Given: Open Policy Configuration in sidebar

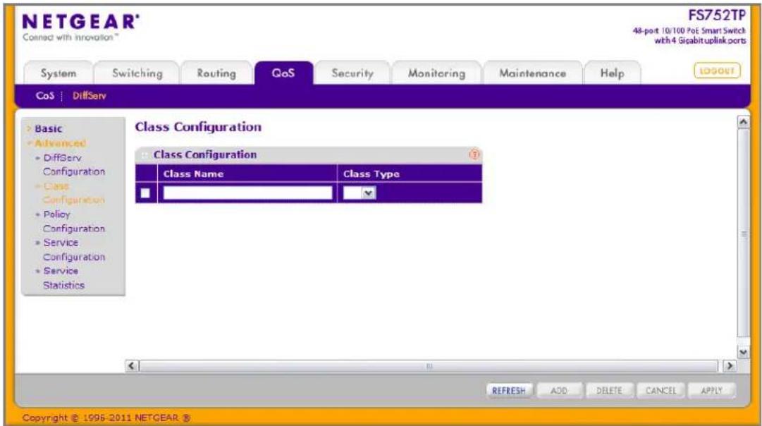Looking at the screenshot, I should pyautogui.click(x=73, y=221).
